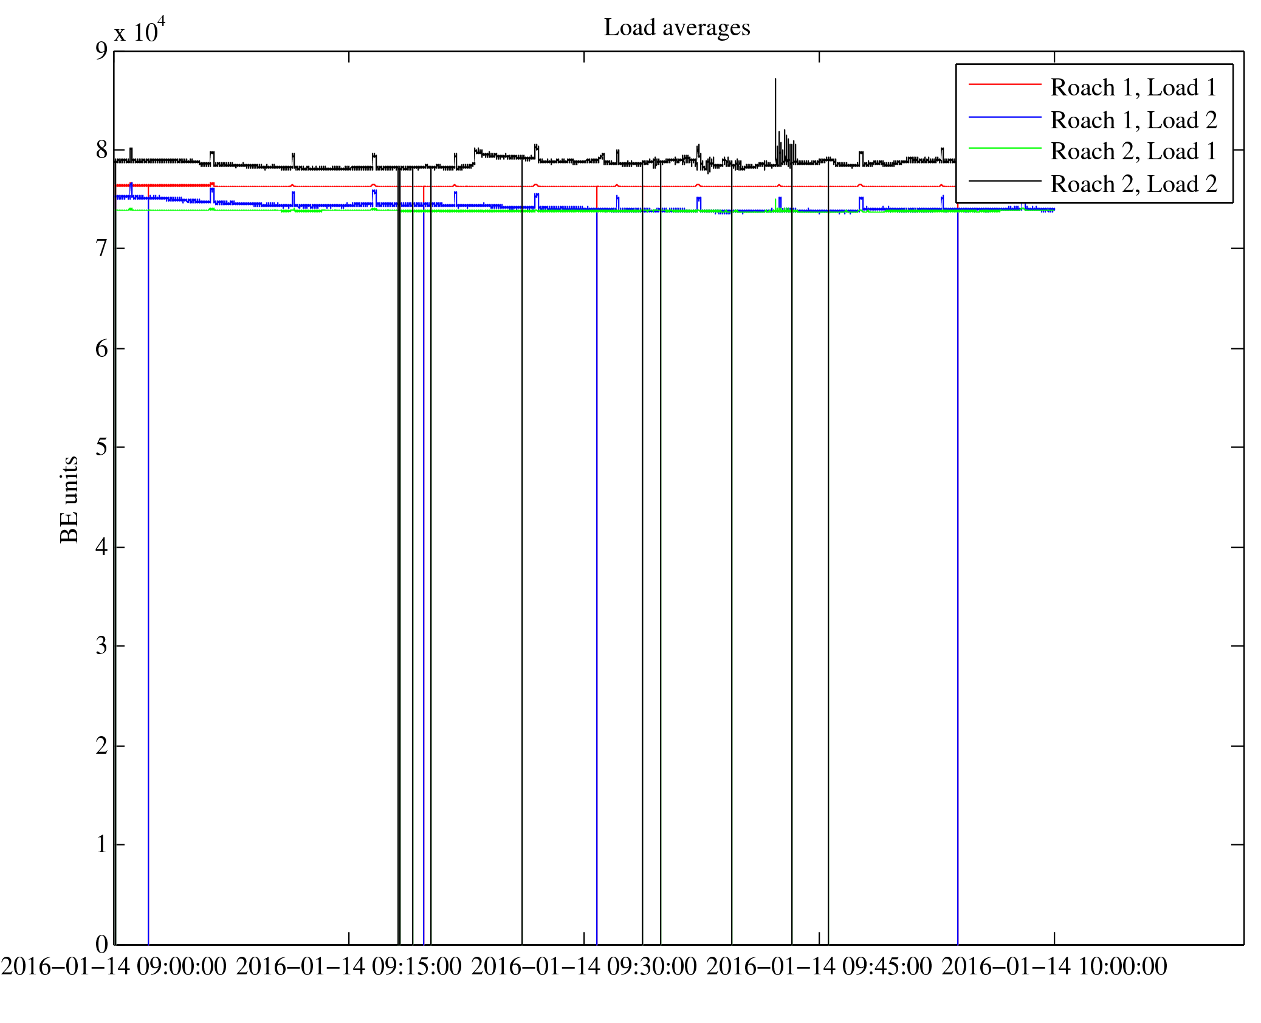
Task: Select the 'Roach 1, Load 1' legend label
Action: coord(1133,88)
